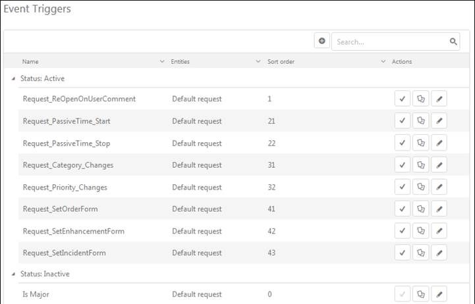Open the pencil editor for Request_Priority_Changes

coord(439,188)
